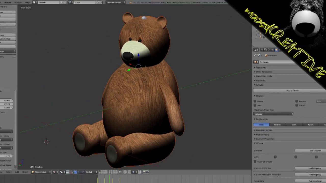Open the Object menu in viewport header
This screenshot has width=326, height=183.
25,172
